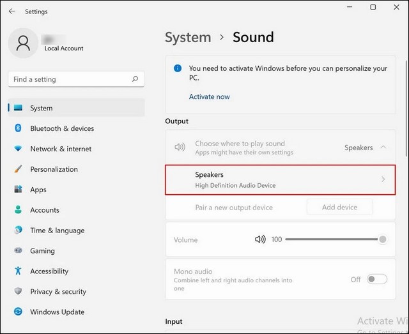Screen dimensions: 409x334
Task: Toggle the Mono audio switch
Action: coord(377,279)
